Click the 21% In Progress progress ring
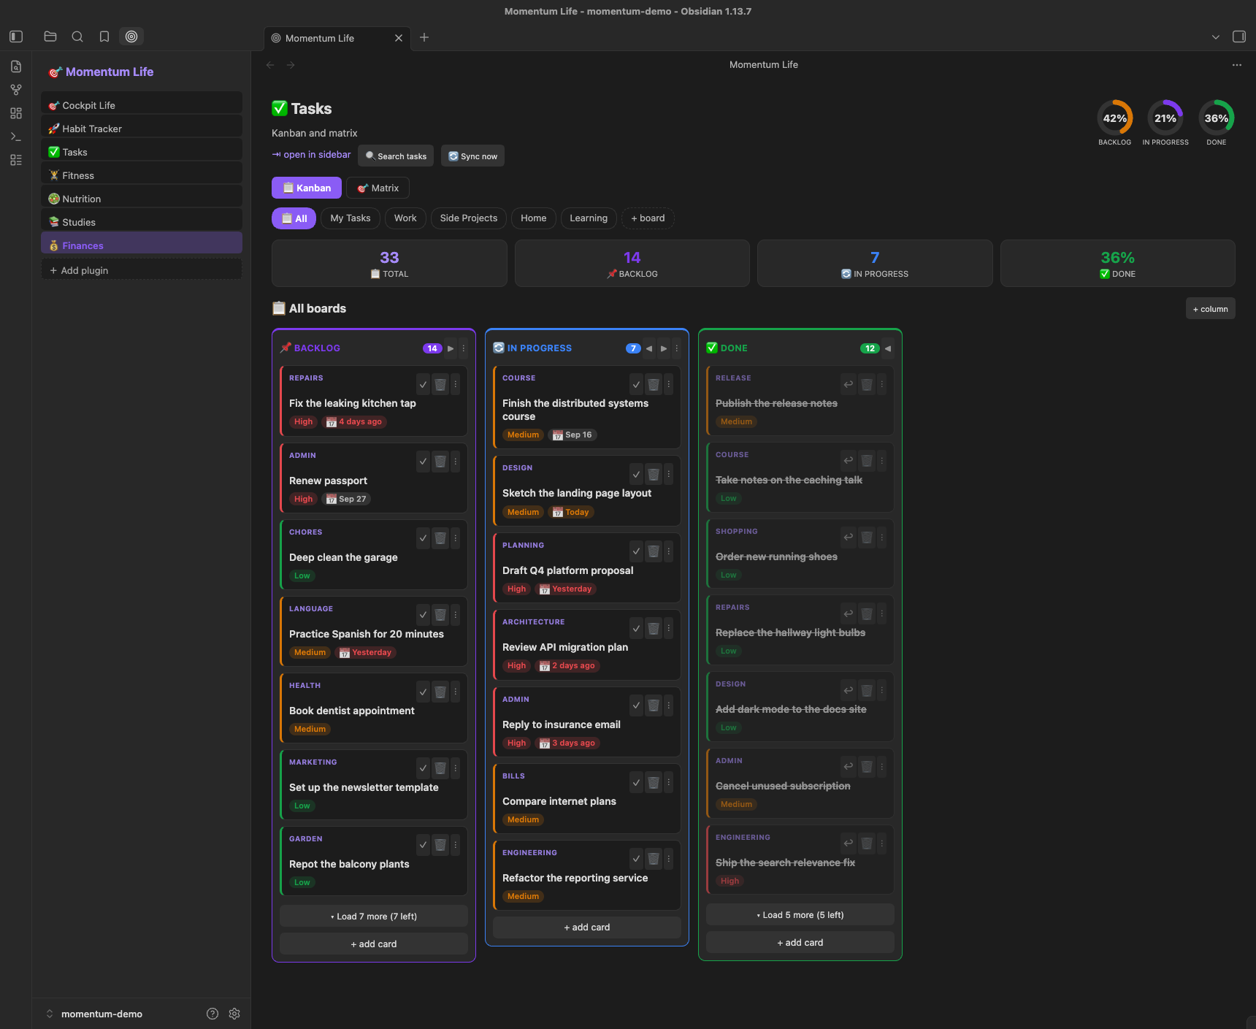 (x=1165, y=118)
